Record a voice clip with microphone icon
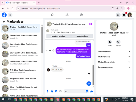This screenshot has height=102, width=136. [48, 91]
